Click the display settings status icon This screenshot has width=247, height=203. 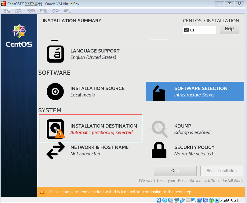[194, 200]
